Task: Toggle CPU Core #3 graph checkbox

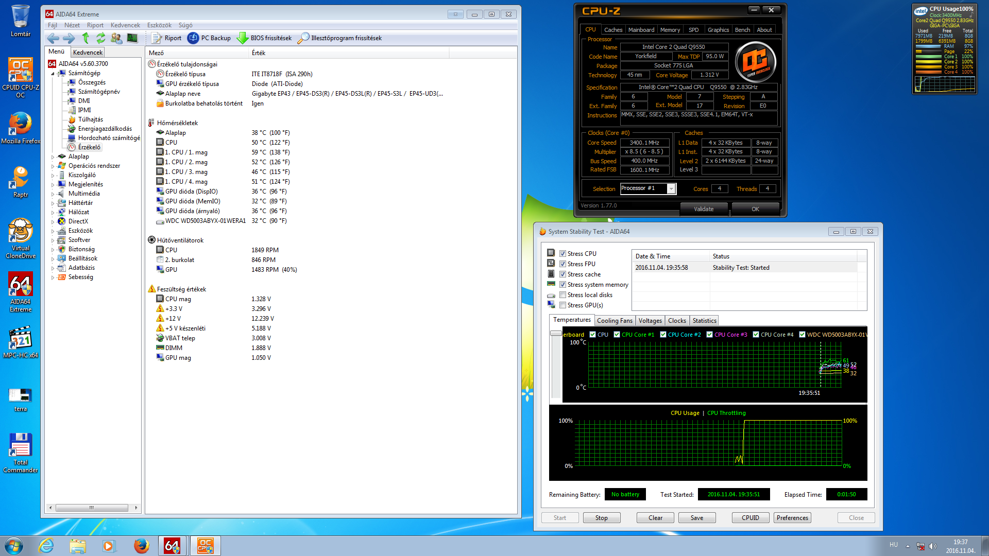Action: 709,335
